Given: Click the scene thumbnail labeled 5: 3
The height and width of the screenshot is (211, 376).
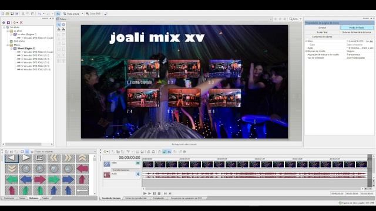Looking at the screenshot, I should tap(225, 69).
